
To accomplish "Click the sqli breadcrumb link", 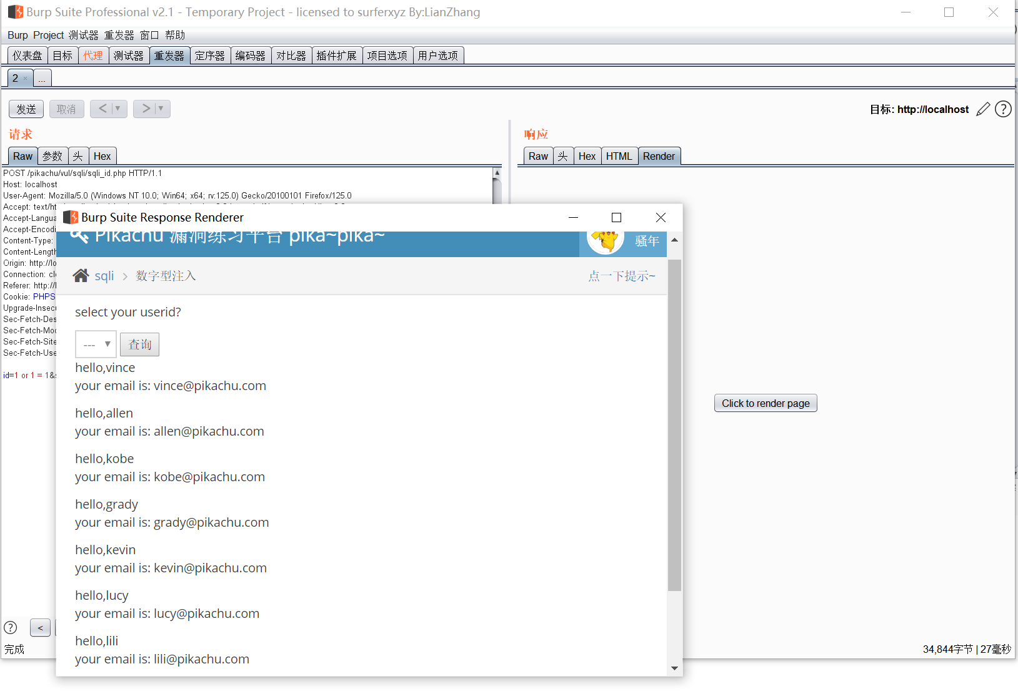I will pyautogui.click(x=104, y=276).
